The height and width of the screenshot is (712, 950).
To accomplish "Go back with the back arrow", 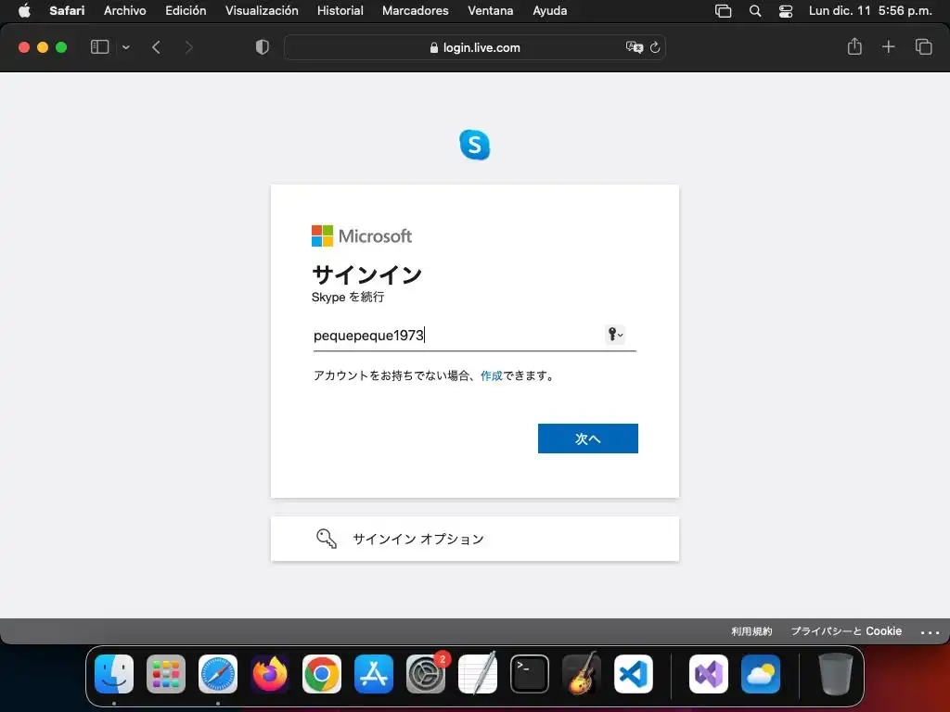I will (x=156, y=47).
